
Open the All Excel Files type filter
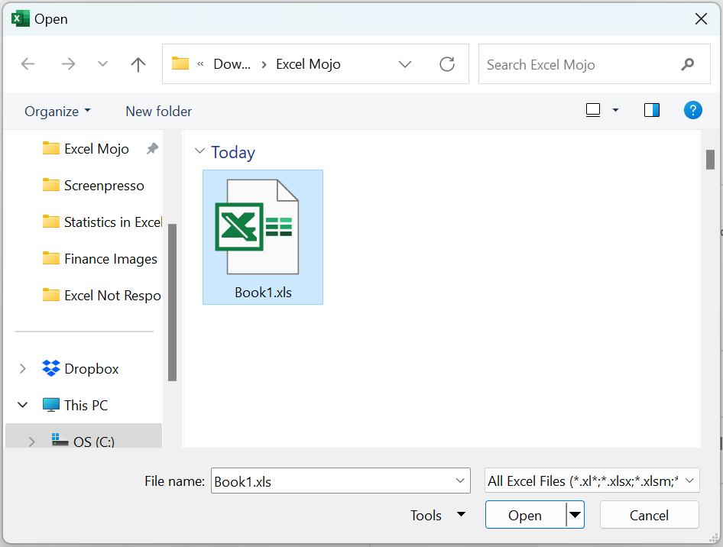[592, 481]
